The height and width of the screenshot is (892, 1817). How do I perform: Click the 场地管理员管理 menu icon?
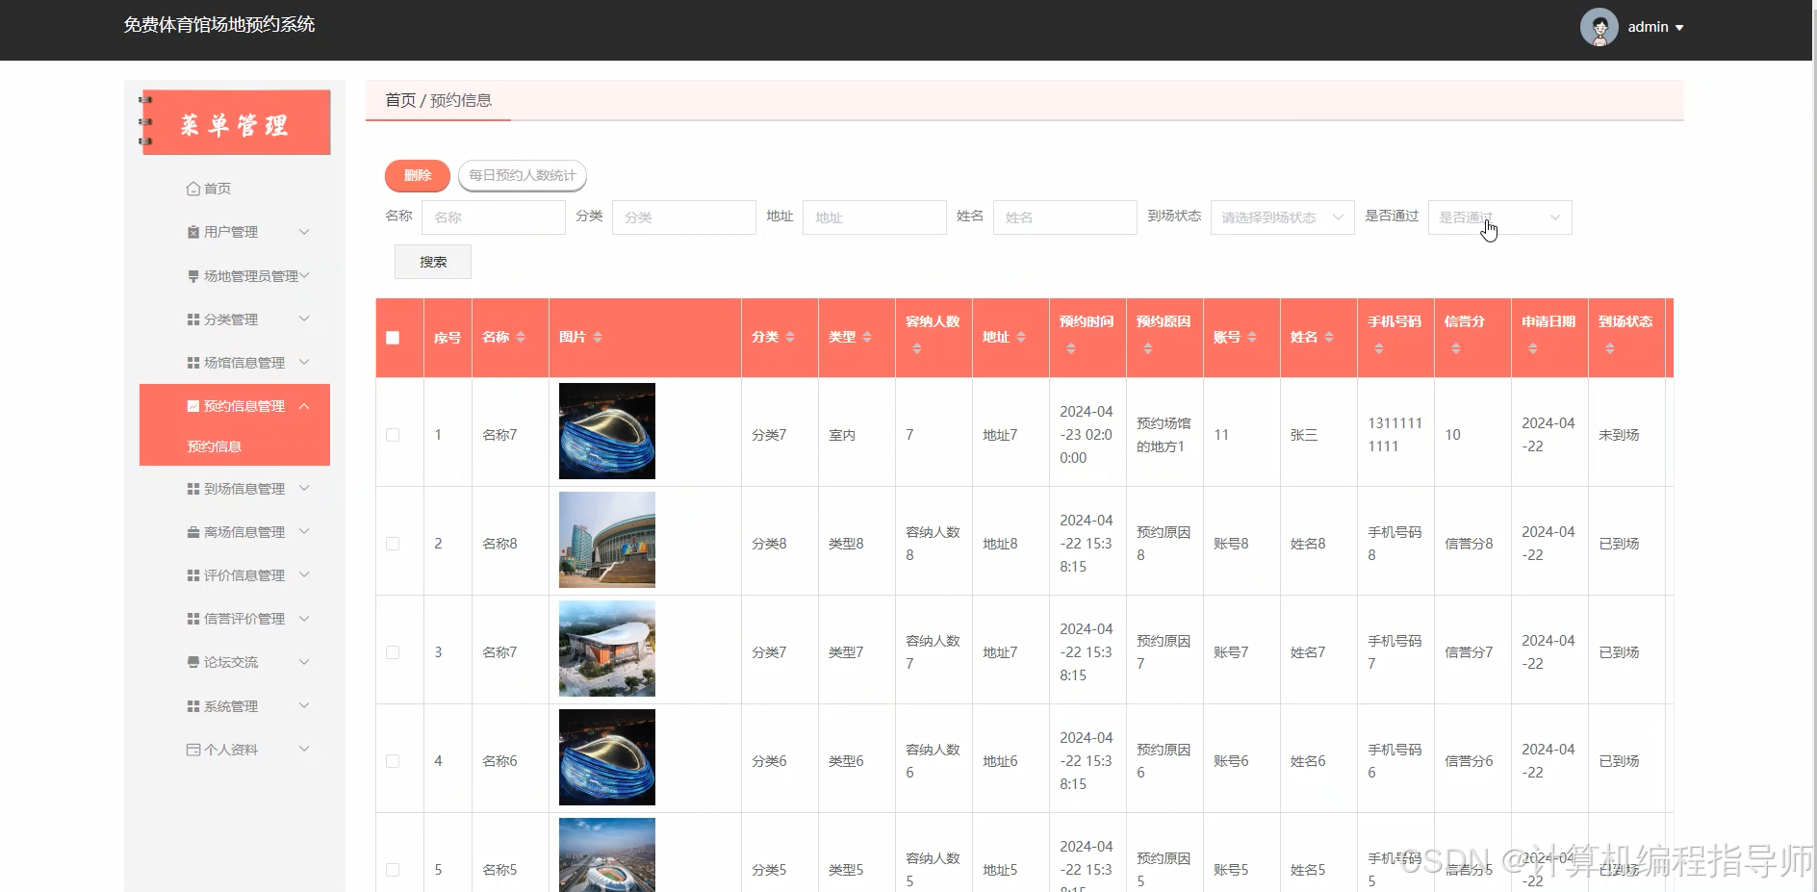click(193, 276)
